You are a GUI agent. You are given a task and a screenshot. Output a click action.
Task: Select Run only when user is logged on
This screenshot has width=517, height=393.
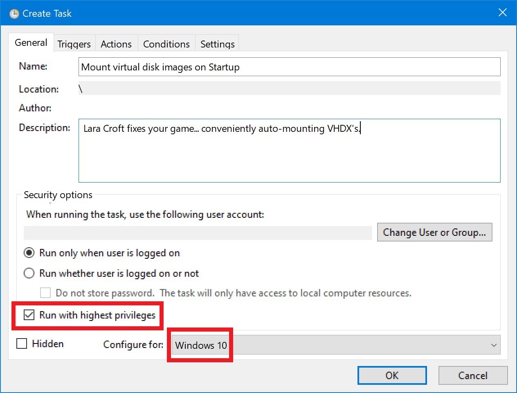point(29,253)
